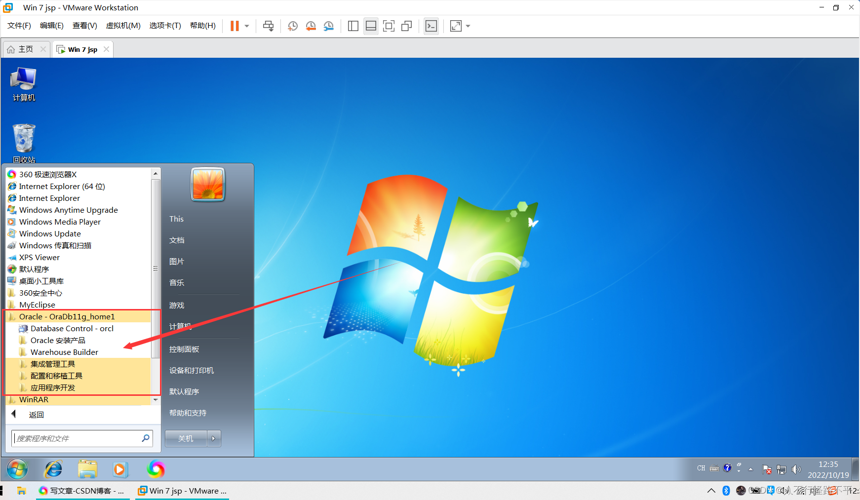Launch Windows Media Player from the list
Image resolution: width=860 pixels, height=500 pixels.
point(79,222)
